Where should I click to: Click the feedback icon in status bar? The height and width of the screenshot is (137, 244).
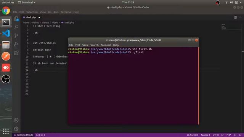click(x=235, y=135)
